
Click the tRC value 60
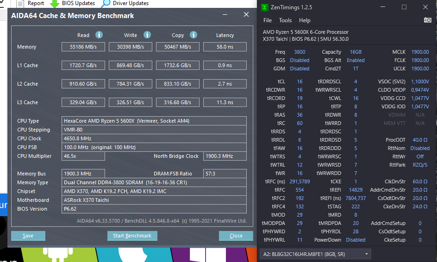[x=300, y=123]
